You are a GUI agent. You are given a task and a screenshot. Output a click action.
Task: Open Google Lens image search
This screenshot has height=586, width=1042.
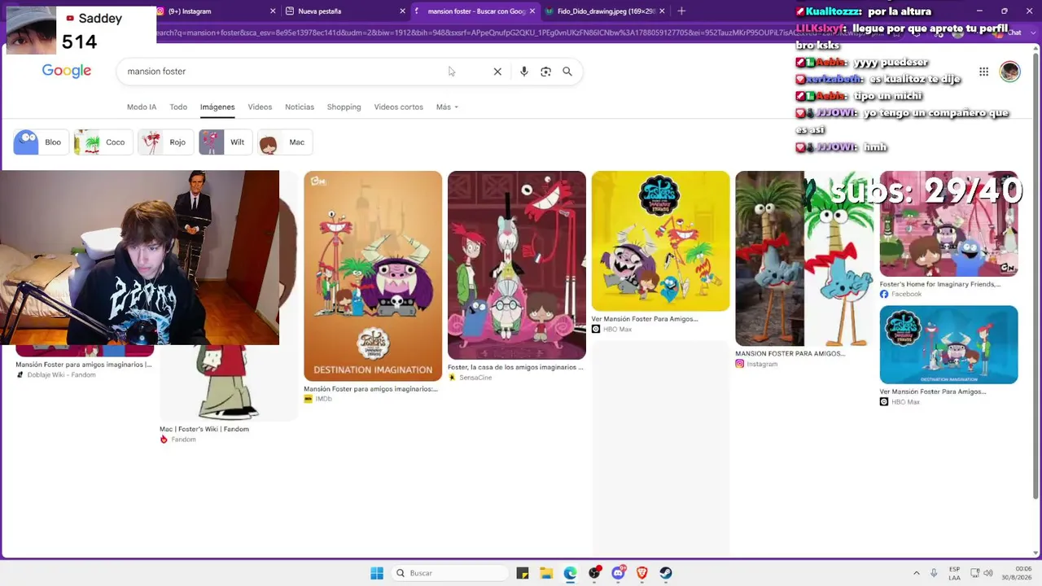point(545,72)
